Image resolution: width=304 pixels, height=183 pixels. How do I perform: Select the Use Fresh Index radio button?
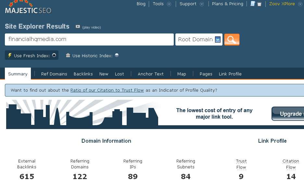click(54, 55)
